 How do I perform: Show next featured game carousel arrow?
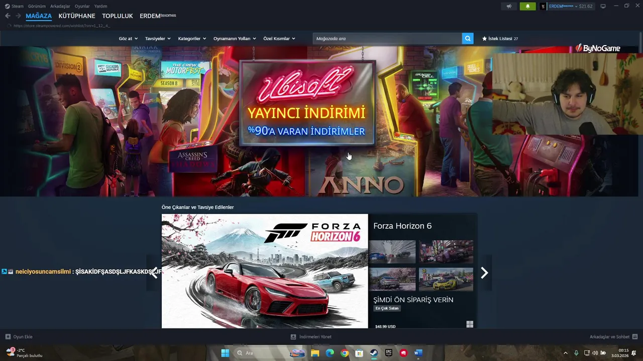pos(484,273)
